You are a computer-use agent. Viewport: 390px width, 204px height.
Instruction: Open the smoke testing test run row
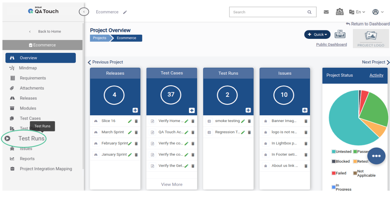tap(227, 121)
